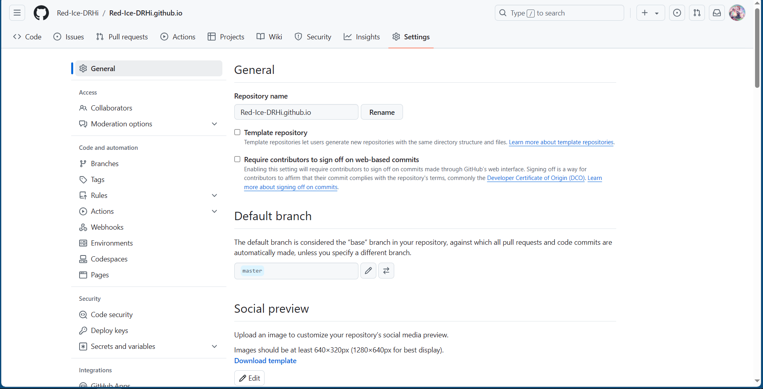Expand Secrets and variables section
Image resolution: width=763 pixels, height=389 pixels.
(214, 346)
